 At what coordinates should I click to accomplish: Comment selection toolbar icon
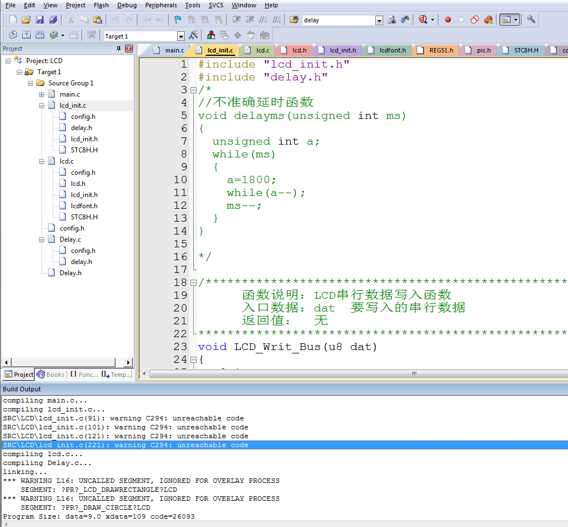click(264, 20)
